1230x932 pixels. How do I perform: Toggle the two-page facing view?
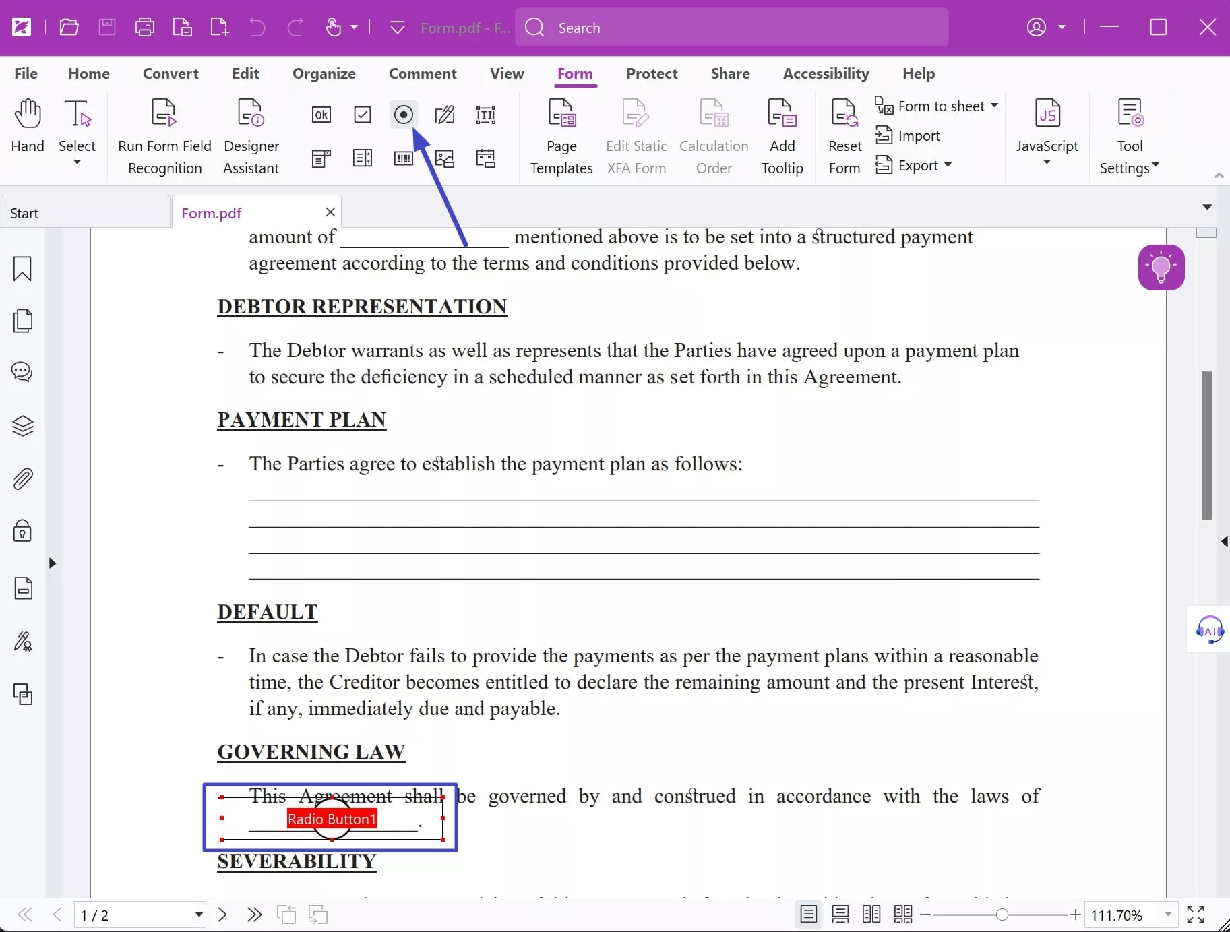(x=871, y=914)
